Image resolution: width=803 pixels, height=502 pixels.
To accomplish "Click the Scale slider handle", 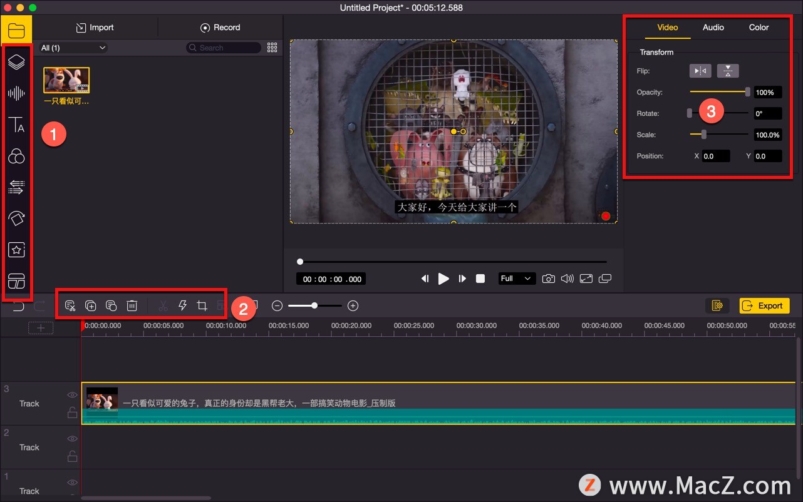I will [704, 135].
